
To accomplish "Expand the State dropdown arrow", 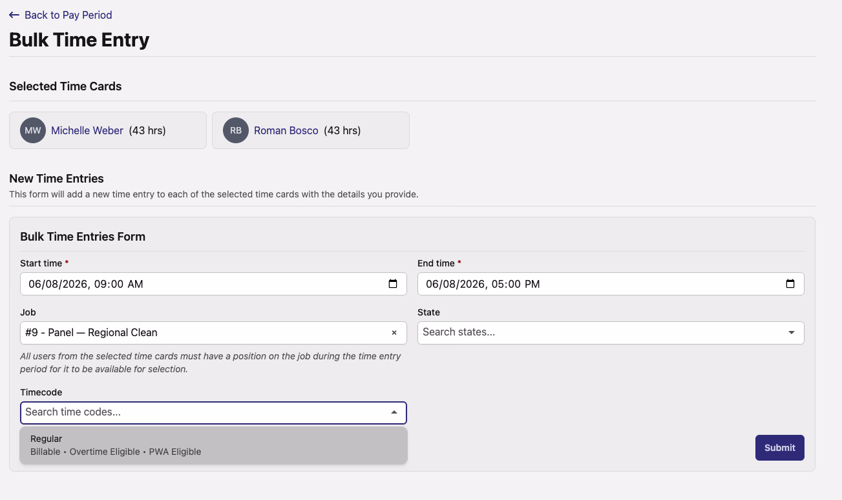I will (x=792, y=333).
